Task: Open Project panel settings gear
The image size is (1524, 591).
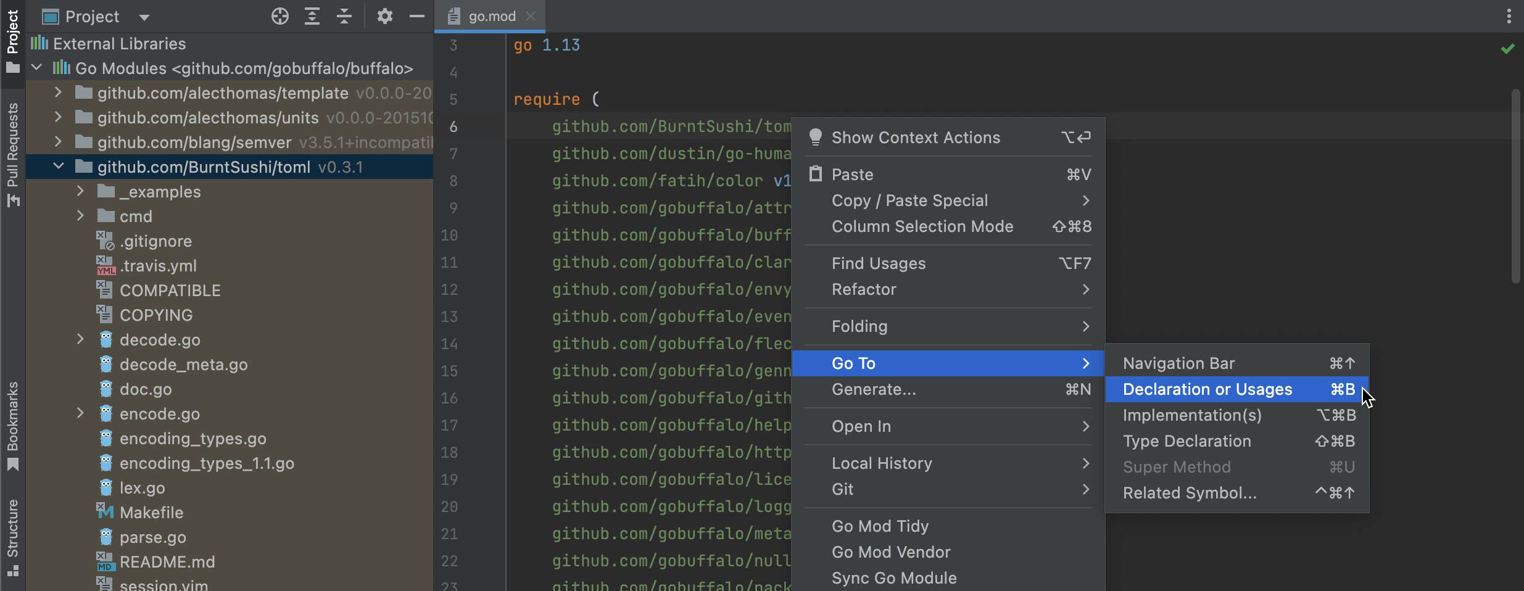Action: click(385, 17)
